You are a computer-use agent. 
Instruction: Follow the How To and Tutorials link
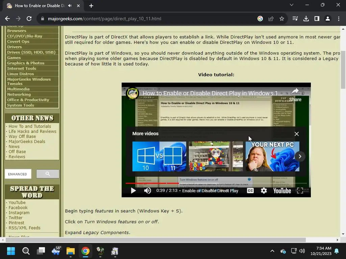[30, 126]
